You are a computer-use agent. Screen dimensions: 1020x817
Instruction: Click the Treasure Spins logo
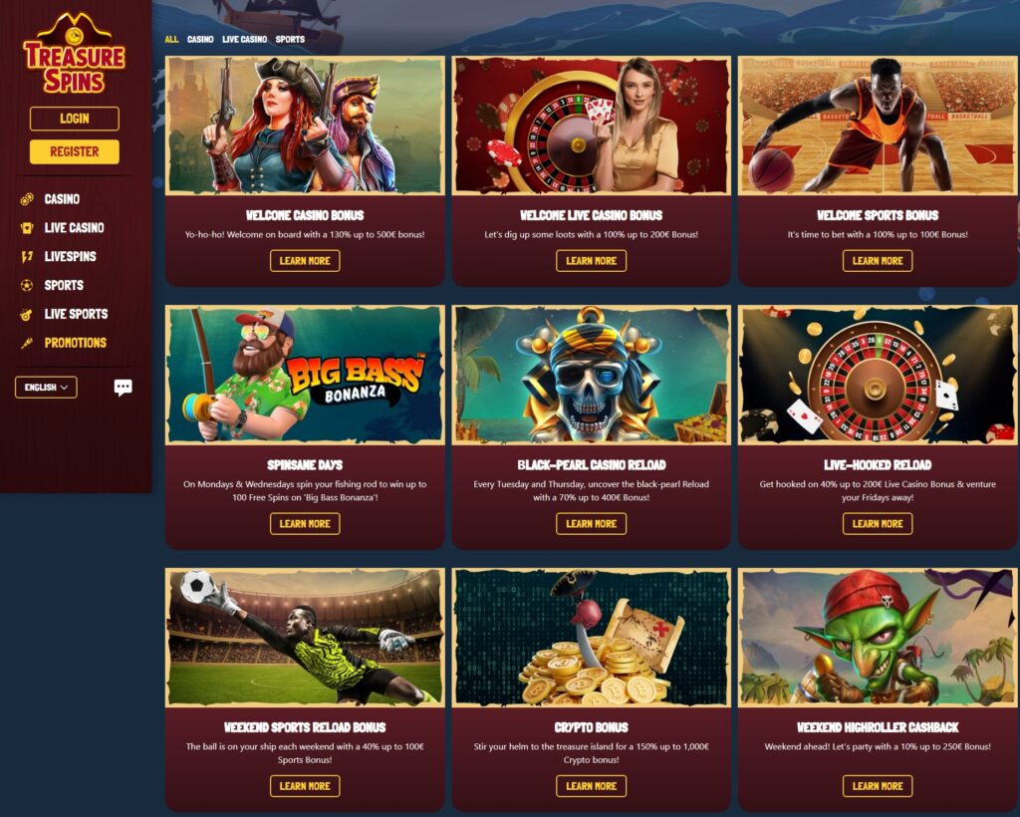click(x=74, y=54)
